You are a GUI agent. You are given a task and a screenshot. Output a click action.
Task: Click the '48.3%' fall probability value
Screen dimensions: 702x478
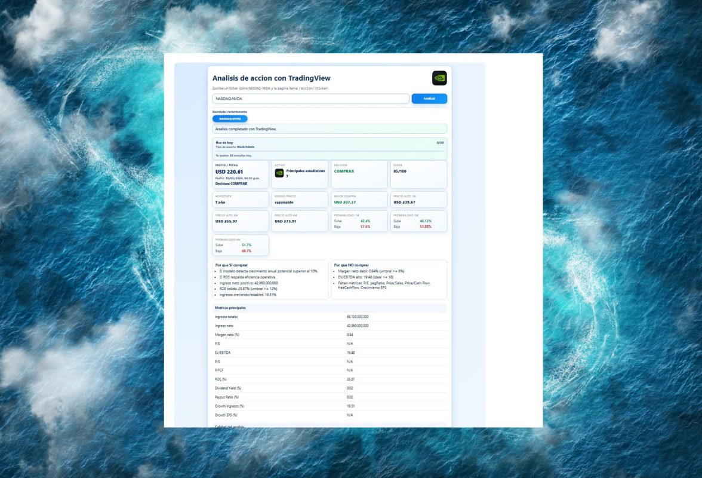coord(247,251)
